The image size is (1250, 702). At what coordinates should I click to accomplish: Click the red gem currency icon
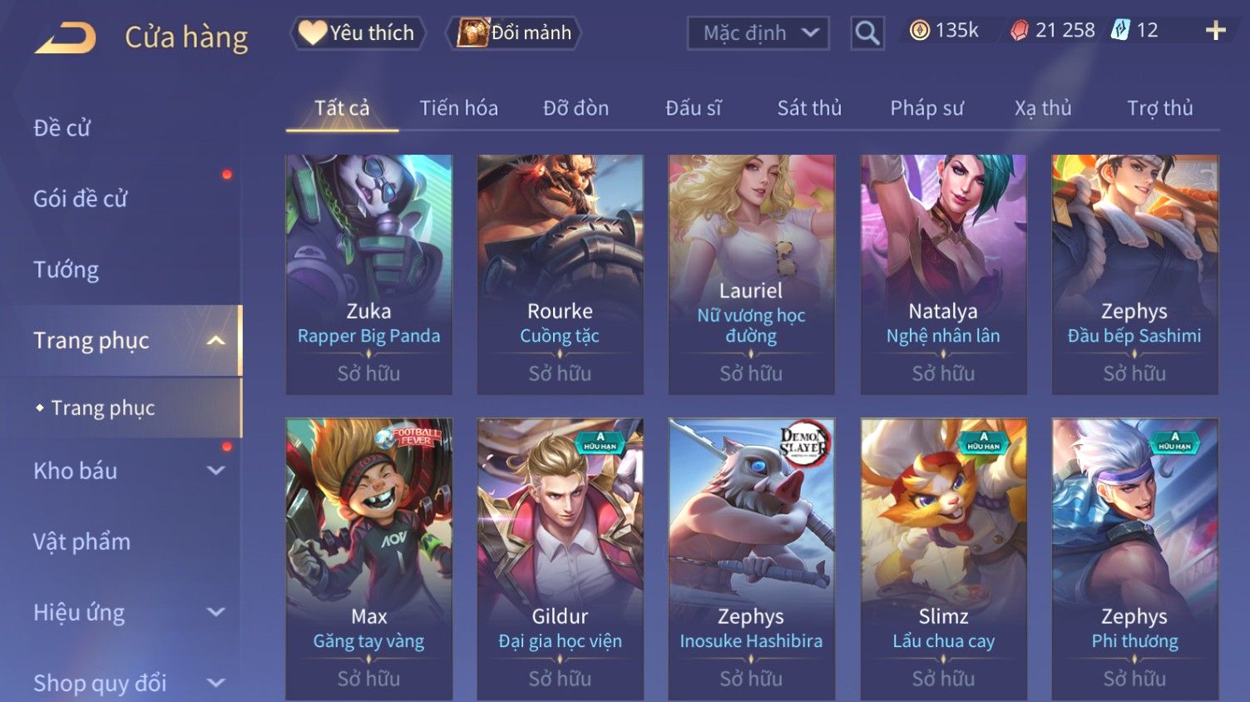(1019, 31)
